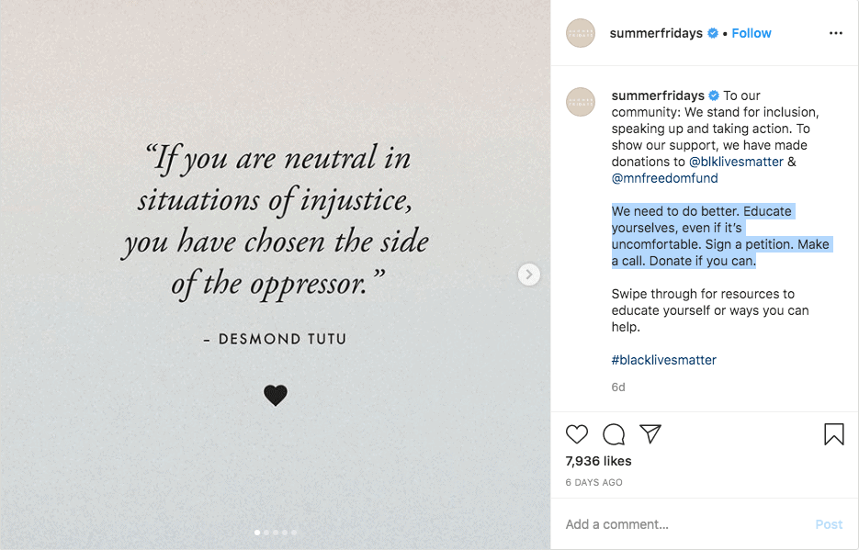View the 7,936 likes list

point(598,461)
